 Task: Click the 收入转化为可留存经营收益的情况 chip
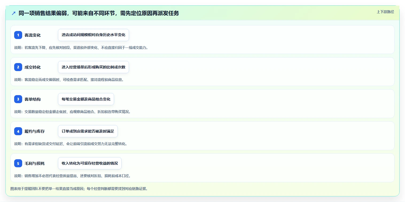coord(90,163)
